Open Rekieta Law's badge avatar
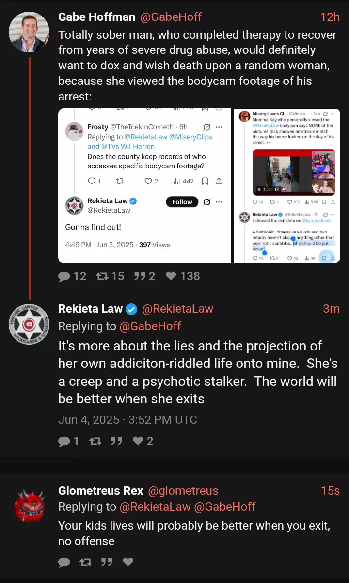Viewport: 349px width, 583px height. [29, 324]
